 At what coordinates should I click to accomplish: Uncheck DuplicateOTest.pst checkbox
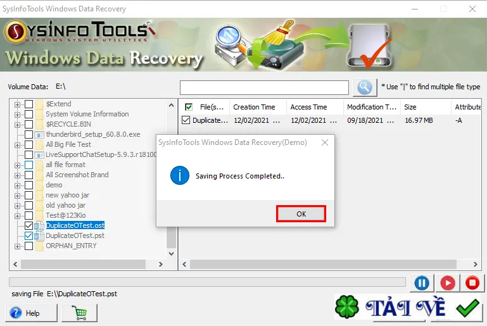[x=28, y=236]
